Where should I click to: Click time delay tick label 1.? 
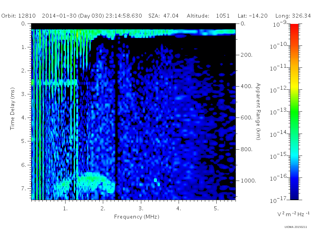(24, 47)
